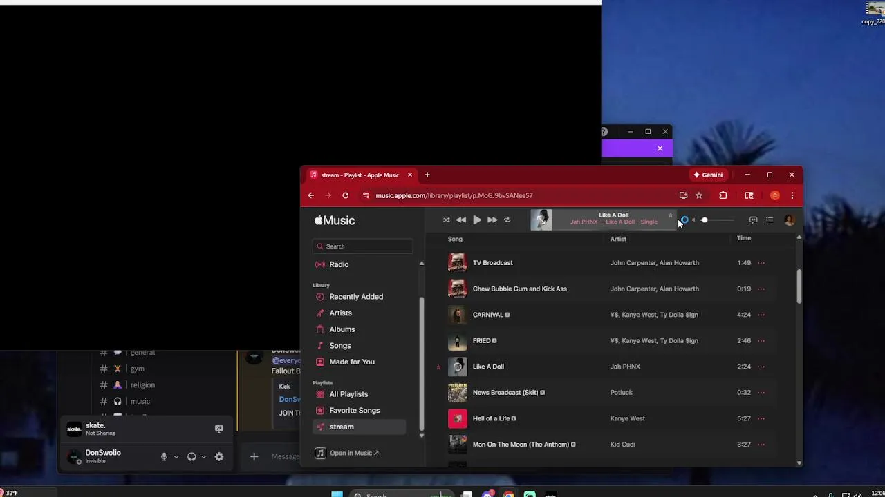Open Chrome extensions puzzle icon
Viewport: 885px width, 497px height.
pyautogui.click(x=723, y=195)
